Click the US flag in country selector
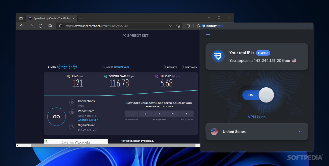The height and width of the screenshot is (166, 329). pos(214,132)
